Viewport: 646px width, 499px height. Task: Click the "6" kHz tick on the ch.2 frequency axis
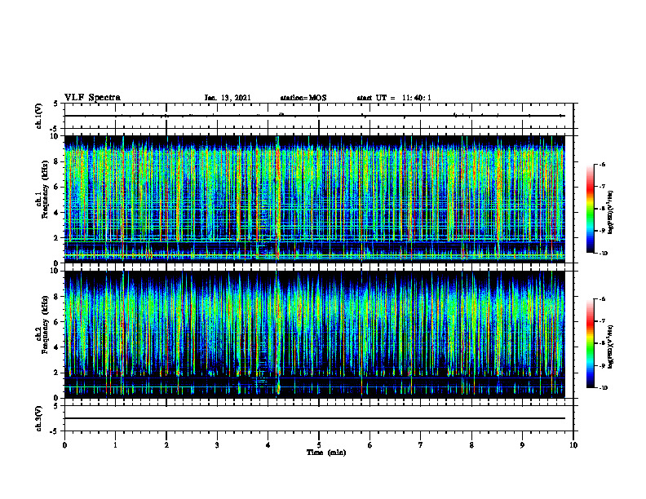(57, 322)
